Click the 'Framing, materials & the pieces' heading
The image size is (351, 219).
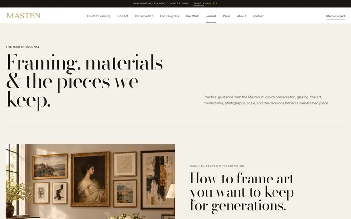(x=85, y=82)
